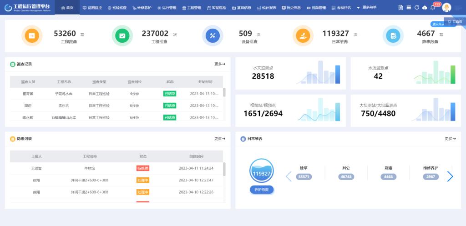This screenshot has width=466, height=226.
Task: Click the blue 设备巡查 tools icon
Action: point(213,35)
